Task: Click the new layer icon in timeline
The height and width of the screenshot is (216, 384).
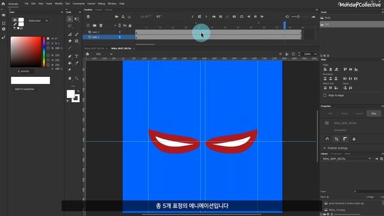Action: pos(88,25)
